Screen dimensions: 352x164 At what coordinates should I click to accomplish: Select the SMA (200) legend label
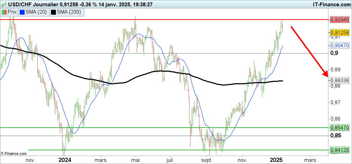click(69, 12)
